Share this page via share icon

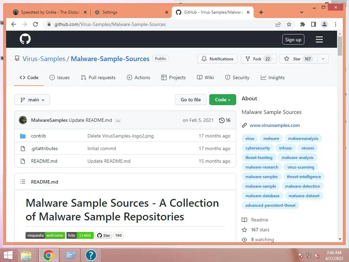[x=278, y=24]
